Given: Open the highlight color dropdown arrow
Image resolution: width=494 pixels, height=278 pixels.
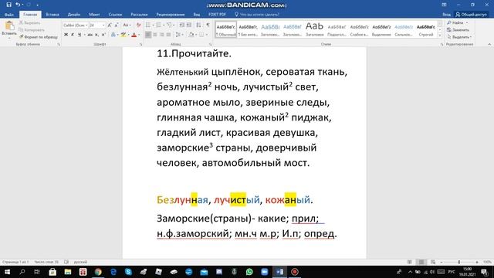Looking at the screenshot, I should [128, 35].
